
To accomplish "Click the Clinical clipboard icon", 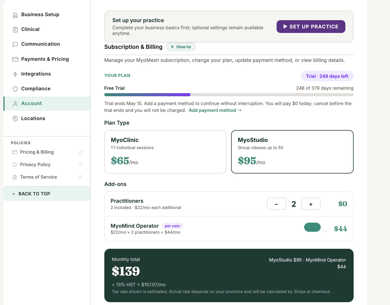I will click(15, 30).
